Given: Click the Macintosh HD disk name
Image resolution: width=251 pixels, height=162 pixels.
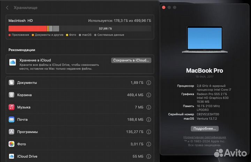Looking at the screenshot, I should pos(21,21).
